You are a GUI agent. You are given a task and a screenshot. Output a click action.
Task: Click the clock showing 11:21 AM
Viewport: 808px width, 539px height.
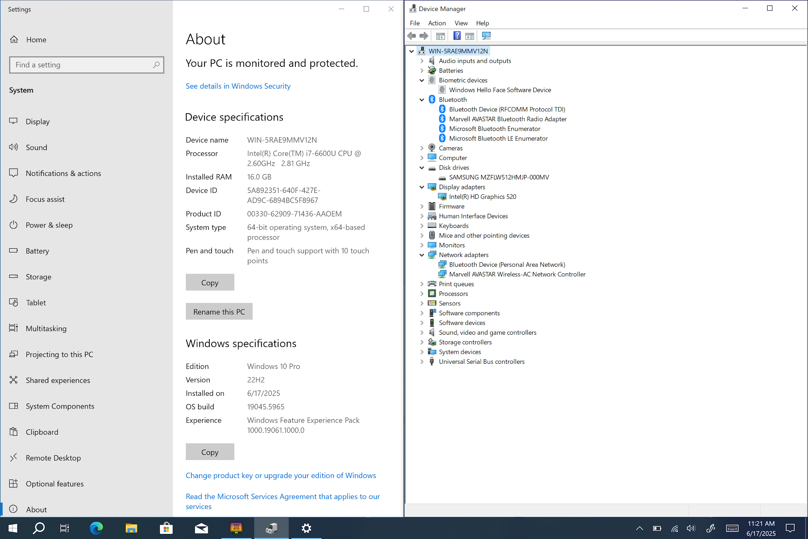tap(761, 524)
